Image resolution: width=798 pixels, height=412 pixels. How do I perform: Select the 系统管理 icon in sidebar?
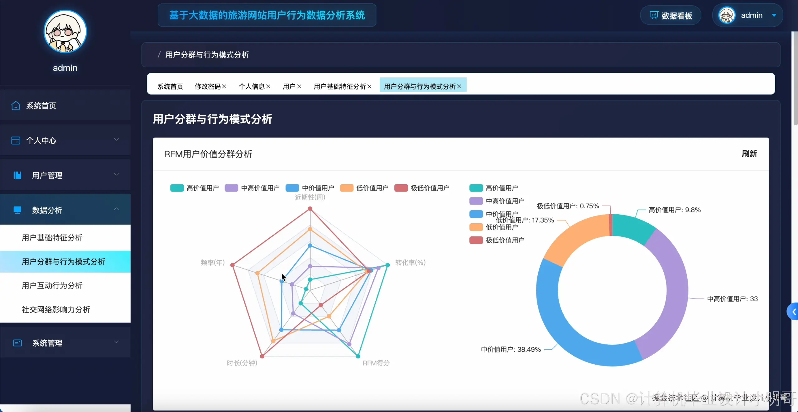pos(17,343)
